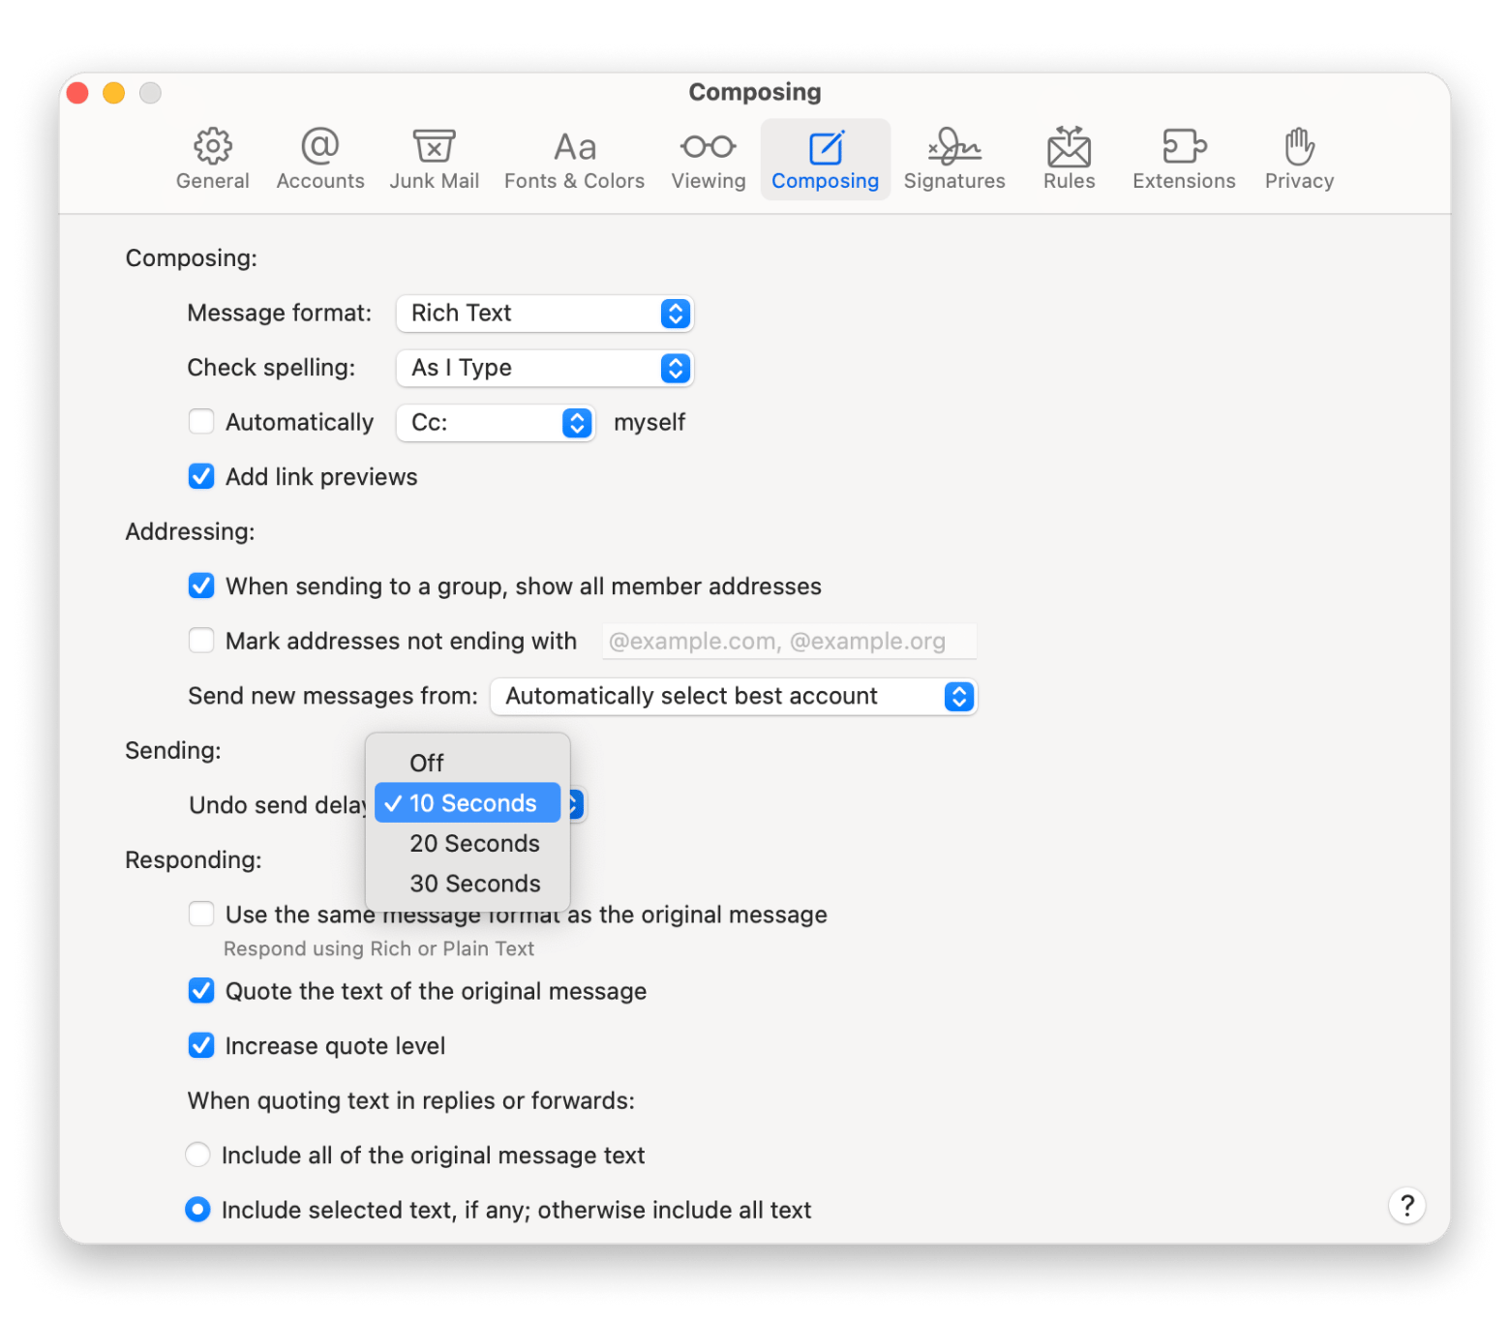Click the domain addresses text field

788,642
